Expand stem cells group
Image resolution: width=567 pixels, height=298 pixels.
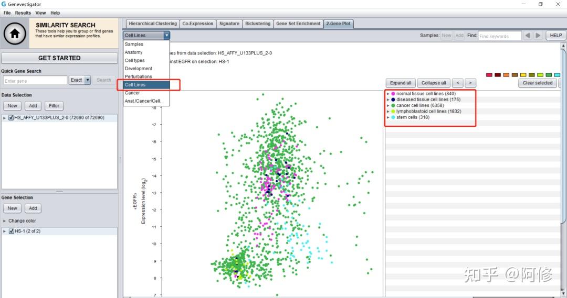388,117
